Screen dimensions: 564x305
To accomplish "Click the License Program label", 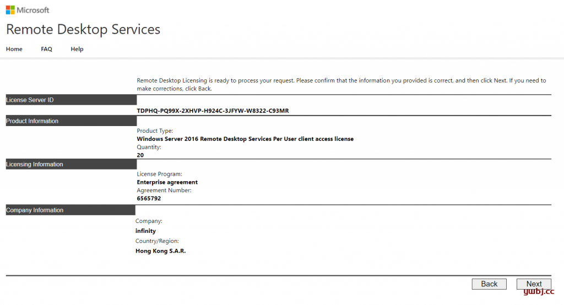I will pyautogui.click(x=159, y=174).
